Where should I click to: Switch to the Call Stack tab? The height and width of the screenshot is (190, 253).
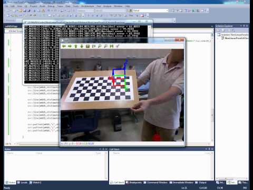point(117,183)
